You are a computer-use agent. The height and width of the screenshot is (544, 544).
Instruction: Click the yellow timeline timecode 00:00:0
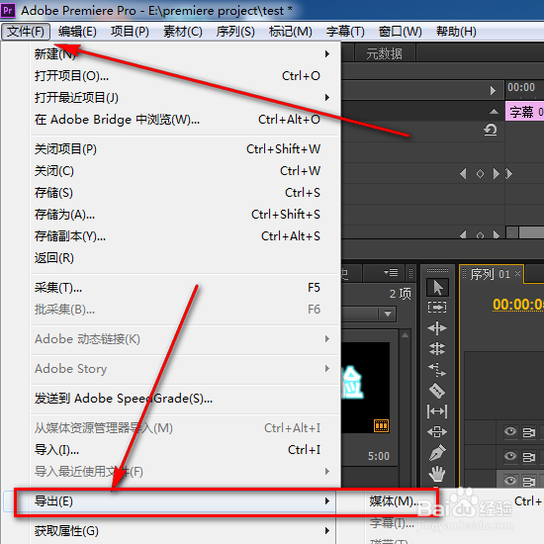518,305
